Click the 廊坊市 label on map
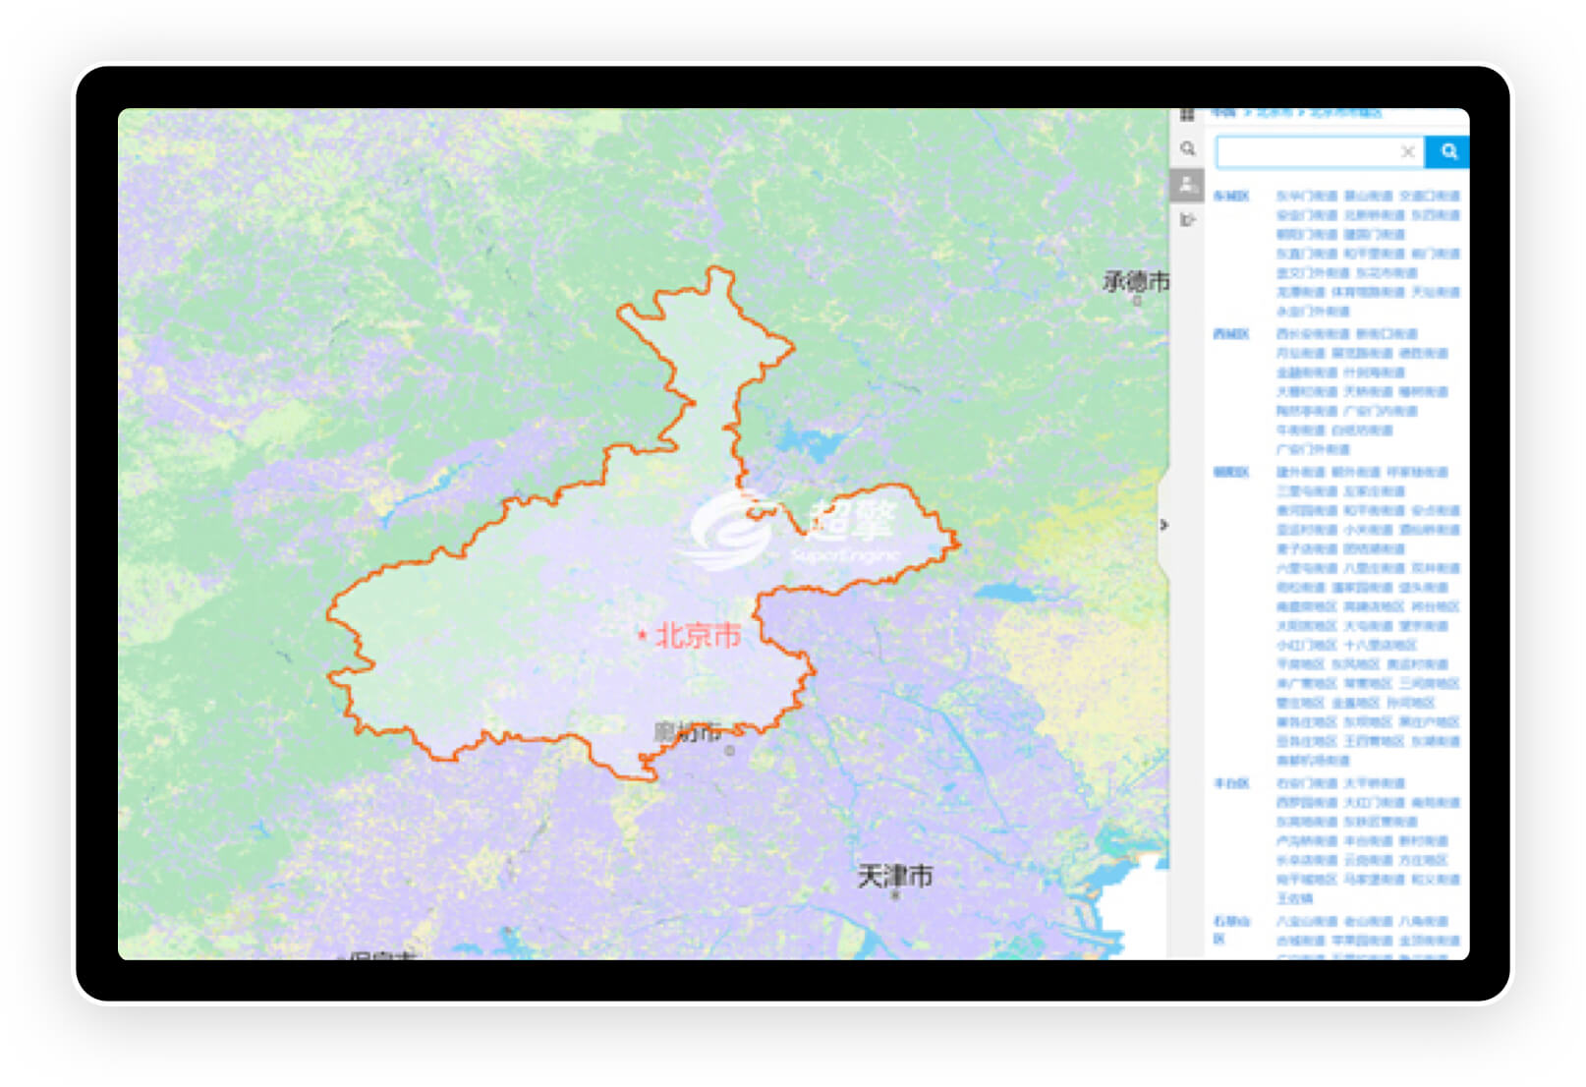This screenshot has height=1087, width=1586. coord(688,732)
